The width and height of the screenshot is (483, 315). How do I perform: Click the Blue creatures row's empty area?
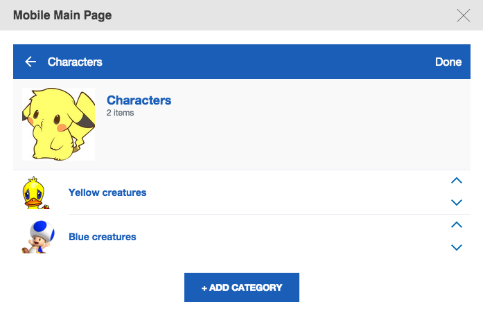coord(291,237)
